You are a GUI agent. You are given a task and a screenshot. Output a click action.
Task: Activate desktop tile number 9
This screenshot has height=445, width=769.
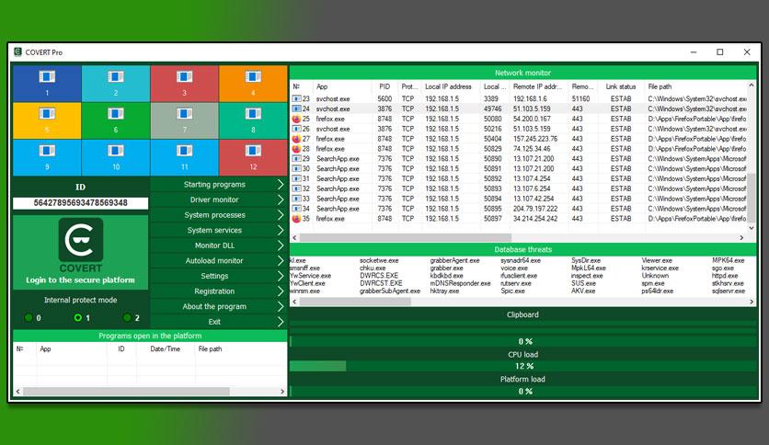coord(47,157)
